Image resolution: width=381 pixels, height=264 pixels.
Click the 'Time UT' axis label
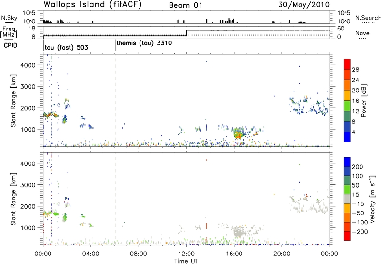[186, 261]
